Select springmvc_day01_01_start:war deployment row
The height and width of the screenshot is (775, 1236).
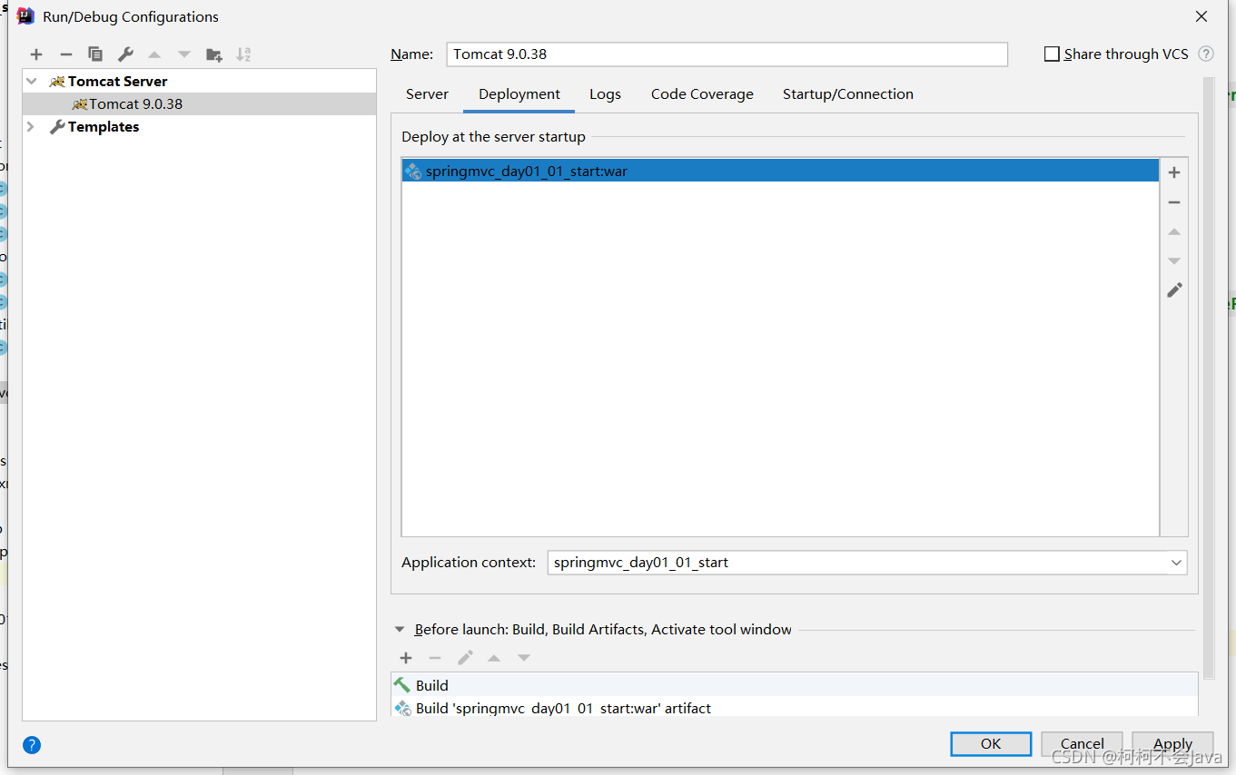click(780, 171)
